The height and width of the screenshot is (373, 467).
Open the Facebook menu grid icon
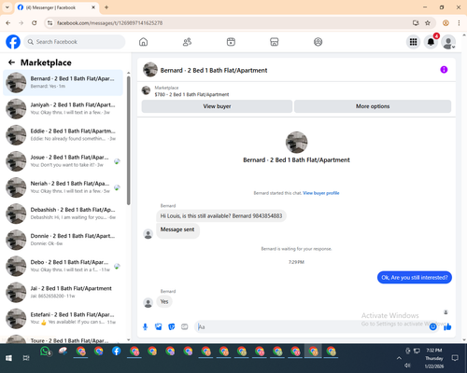pyautogui.click(x=413, y=42)
